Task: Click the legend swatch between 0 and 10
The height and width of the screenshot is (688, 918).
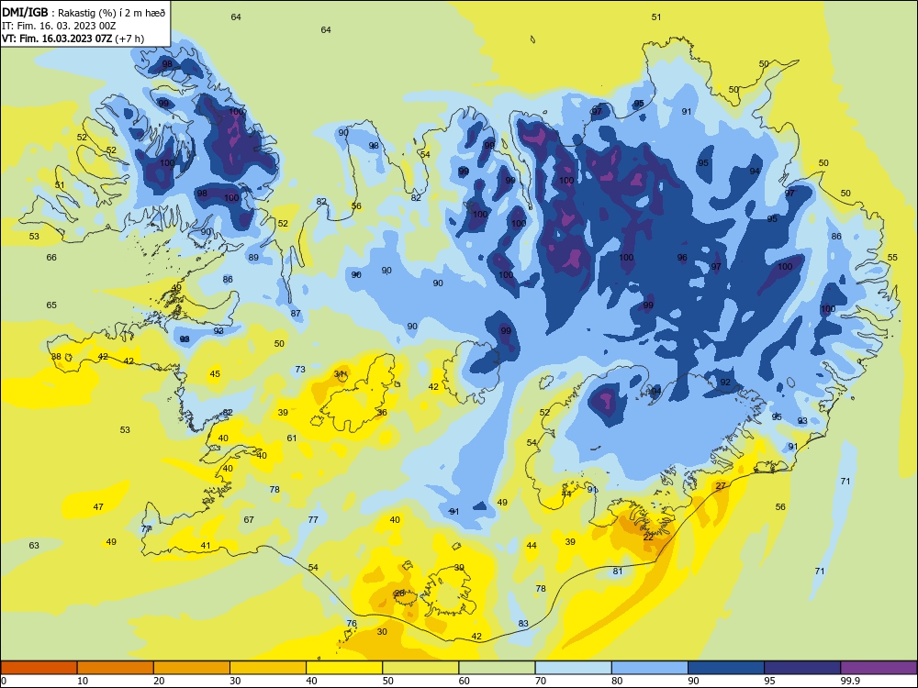Action: [x=39, y=668]
